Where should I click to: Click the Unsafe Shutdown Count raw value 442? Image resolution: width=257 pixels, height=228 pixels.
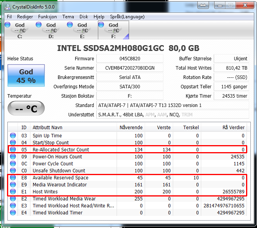click(240, 170)
